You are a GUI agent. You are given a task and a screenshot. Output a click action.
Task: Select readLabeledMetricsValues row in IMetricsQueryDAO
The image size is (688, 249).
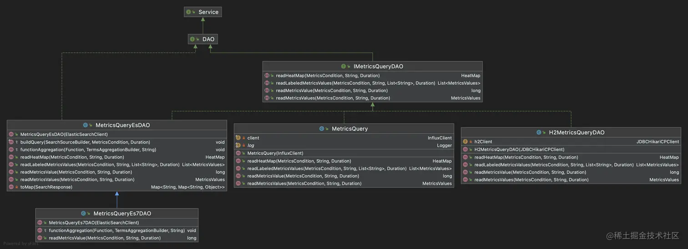(x=372, y=83)
